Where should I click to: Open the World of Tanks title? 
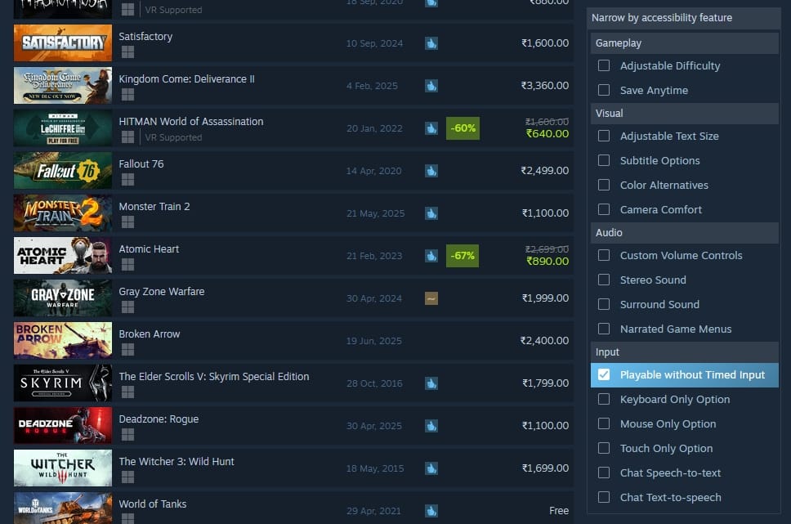[152, 504]
